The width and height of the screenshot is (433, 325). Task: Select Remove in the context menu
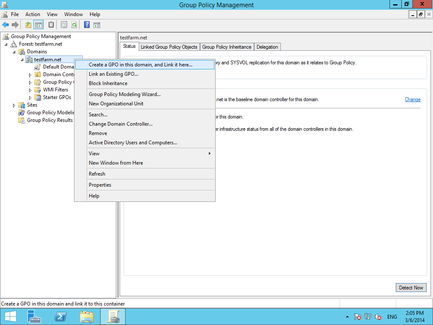tap(145, 133)
